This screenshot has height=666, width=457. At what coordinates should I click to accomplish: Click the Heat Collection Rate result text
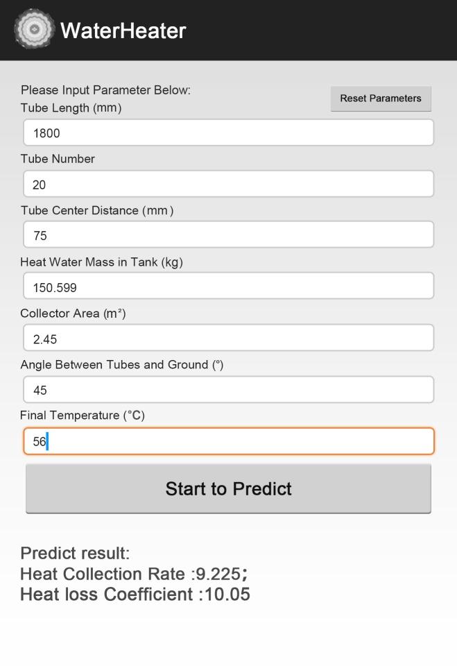[x=133, y=574]
